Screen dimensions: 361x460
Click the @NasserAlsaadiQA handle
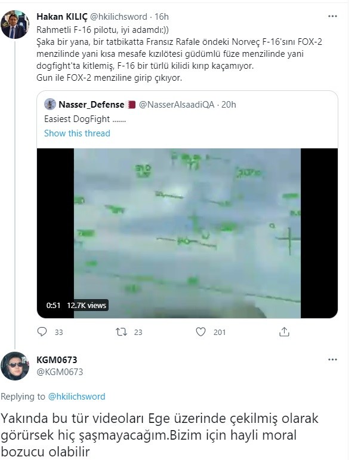tap(177, 105)
